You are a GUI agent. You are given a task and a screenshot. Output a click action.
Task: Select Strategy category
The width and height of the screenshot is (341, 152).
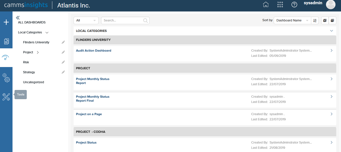(29, 72)
